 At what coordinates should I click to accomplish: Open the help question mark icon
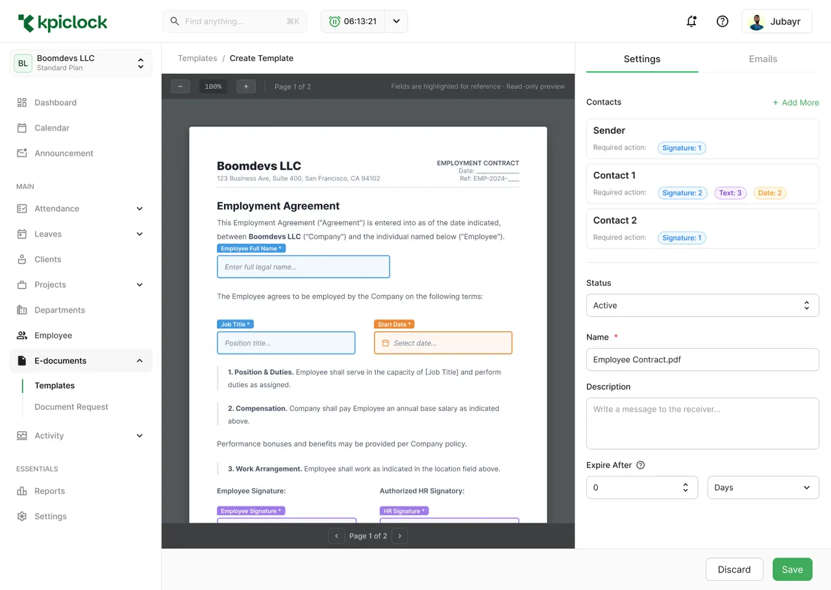[x=722, y=21]
